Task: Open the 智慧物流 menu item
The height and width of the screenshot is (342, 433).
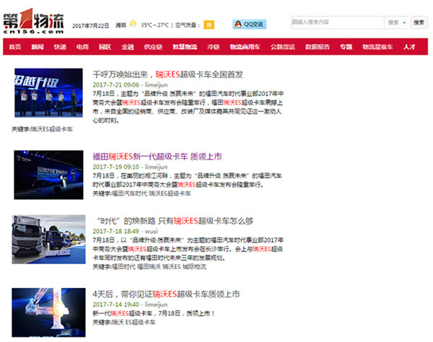Action: pos(185,47)
